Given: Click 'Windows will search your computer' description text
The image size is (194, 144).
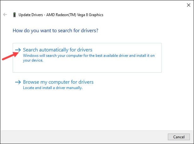Looking at the screenshot, I should (89, 58).
